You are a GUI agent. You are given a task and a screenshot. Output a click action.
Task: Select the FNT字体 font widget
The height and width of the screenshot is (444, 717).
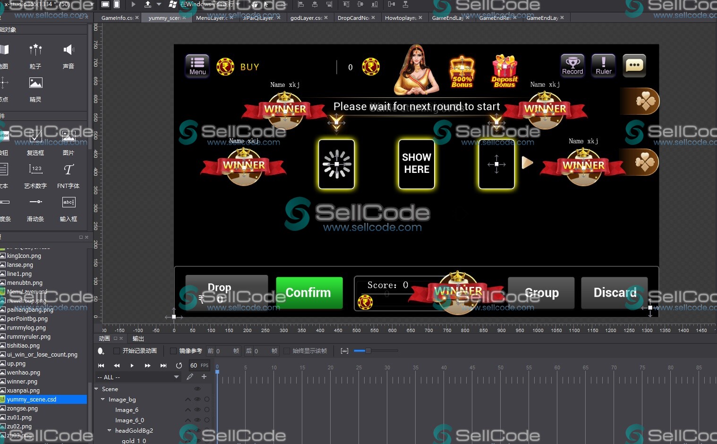(68, 170)
